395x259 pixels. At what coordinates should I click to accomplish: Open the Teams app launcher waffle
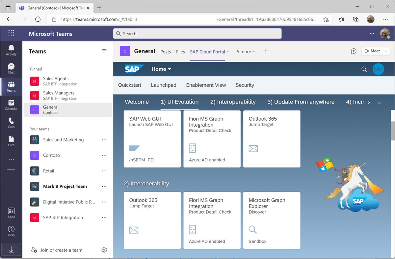coord(11,33)
